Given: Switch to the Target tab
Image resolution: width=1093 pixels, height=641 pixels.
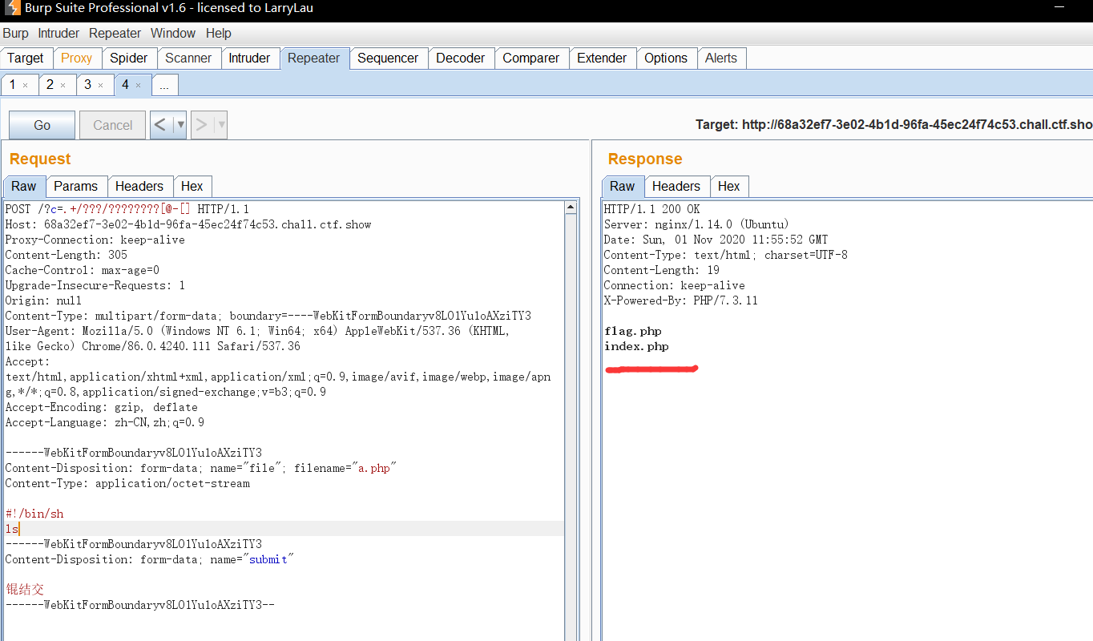Looking at the screenshot, I should tap(26, 58).
